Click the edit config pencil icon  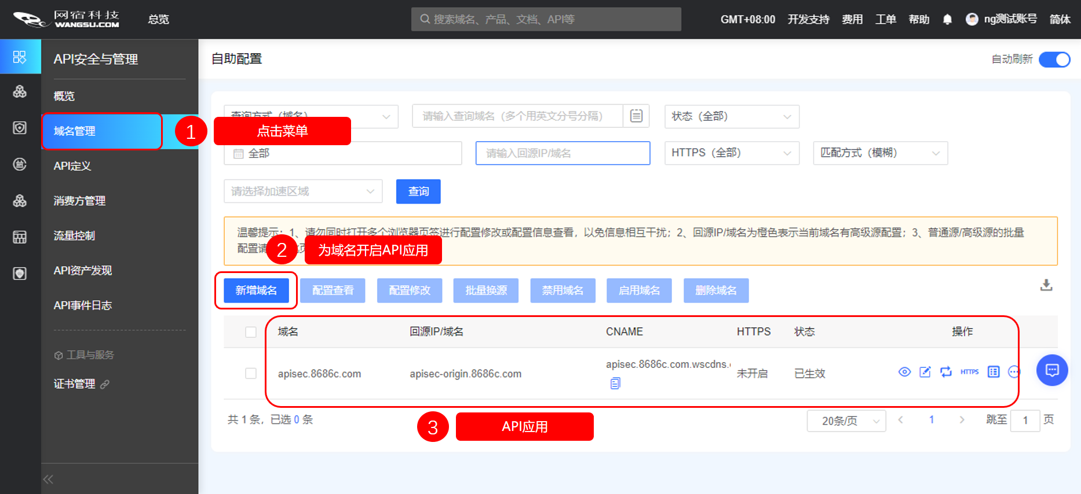925,372
